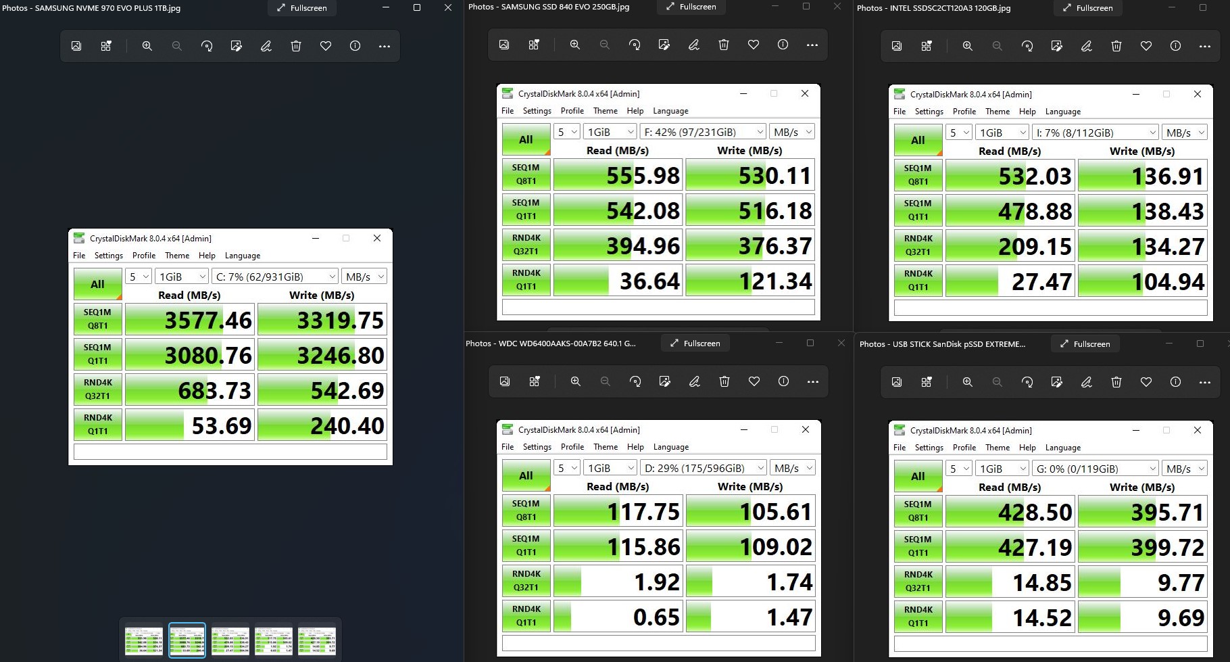
Task: Zoom in on the WDC WD6400AAKS photo
Action: (x=575, y=381)
